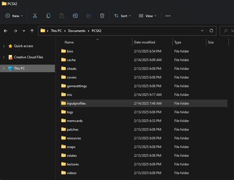Click the Share icon in toolbar
This screenshot has height=180, width=234.
88,16
